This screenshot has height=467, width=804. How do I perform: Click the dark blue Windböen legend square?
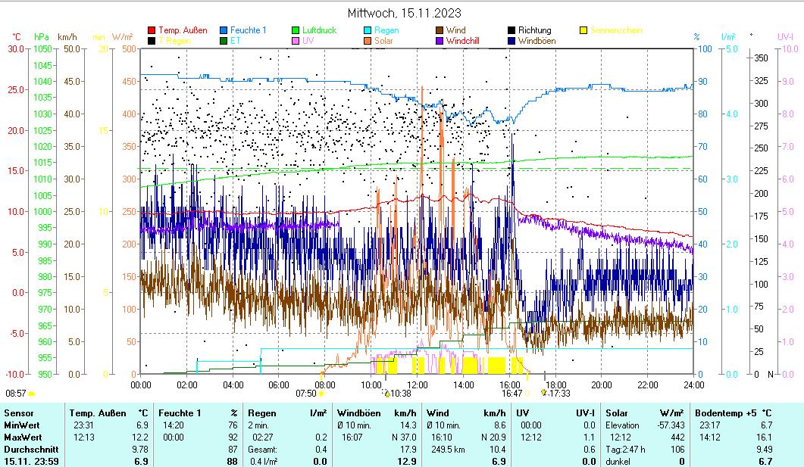tap(511, 41)
